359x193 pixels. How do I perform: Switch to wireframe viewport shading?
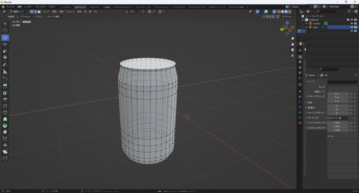coord(279,12)
